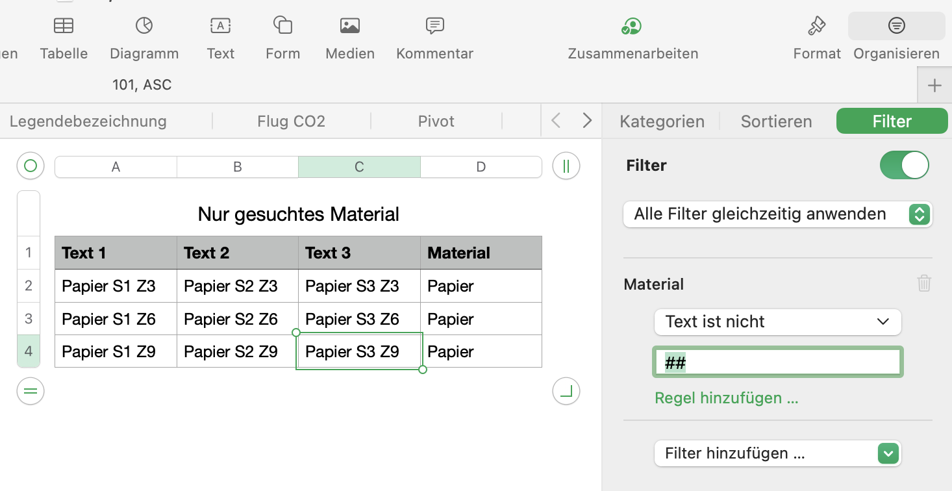Click the Zusammenarbeiten collaborate icon
The height and width of the screenshot is (491, 952).
[x=632, y=27]
